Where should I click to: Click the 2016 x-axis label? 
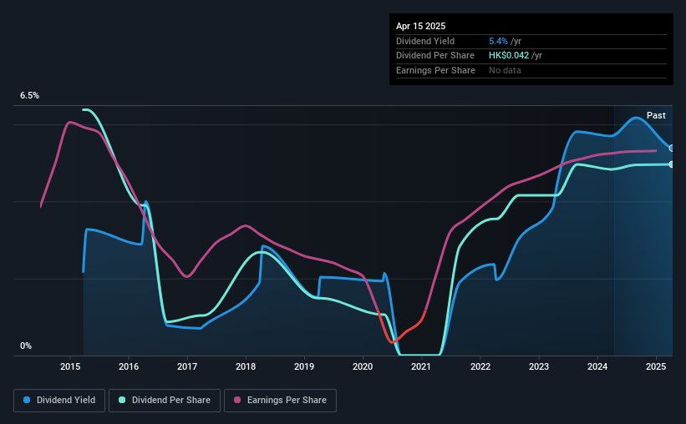129,366
